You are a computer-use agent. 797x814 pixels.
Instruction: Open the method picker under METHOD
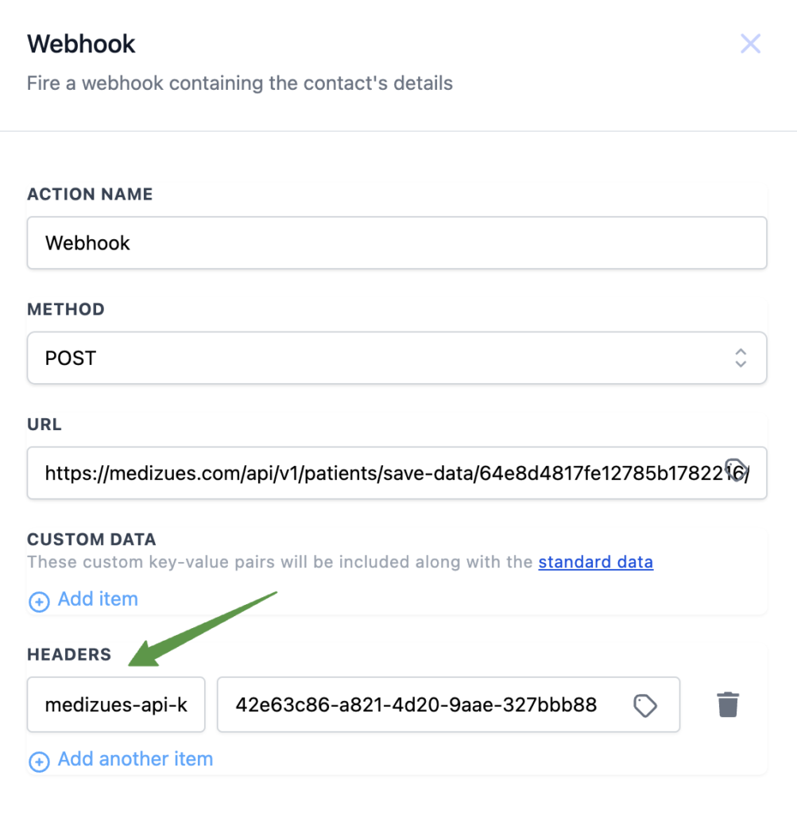click(x=397, y=358)
